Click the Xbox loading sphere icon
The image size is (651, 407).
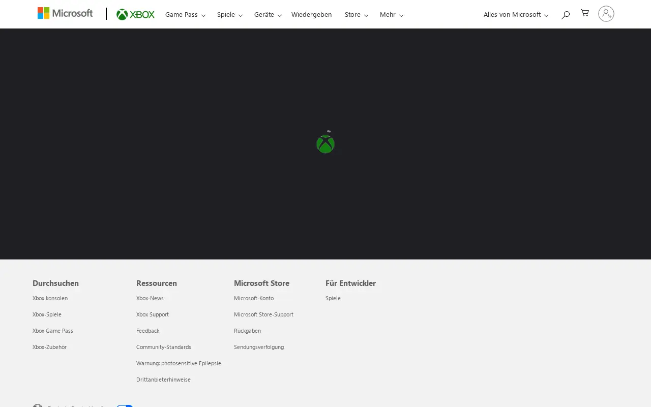coord(325,144)
